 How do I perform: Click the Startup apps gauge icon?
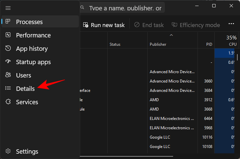tap(8, 62)
